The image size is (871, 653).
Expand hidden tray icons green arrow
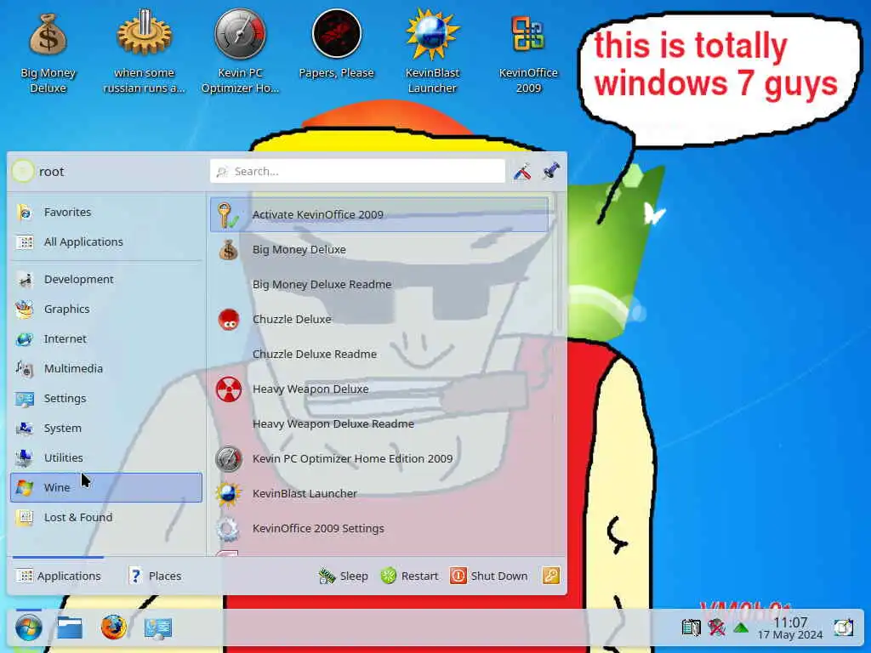741,628
